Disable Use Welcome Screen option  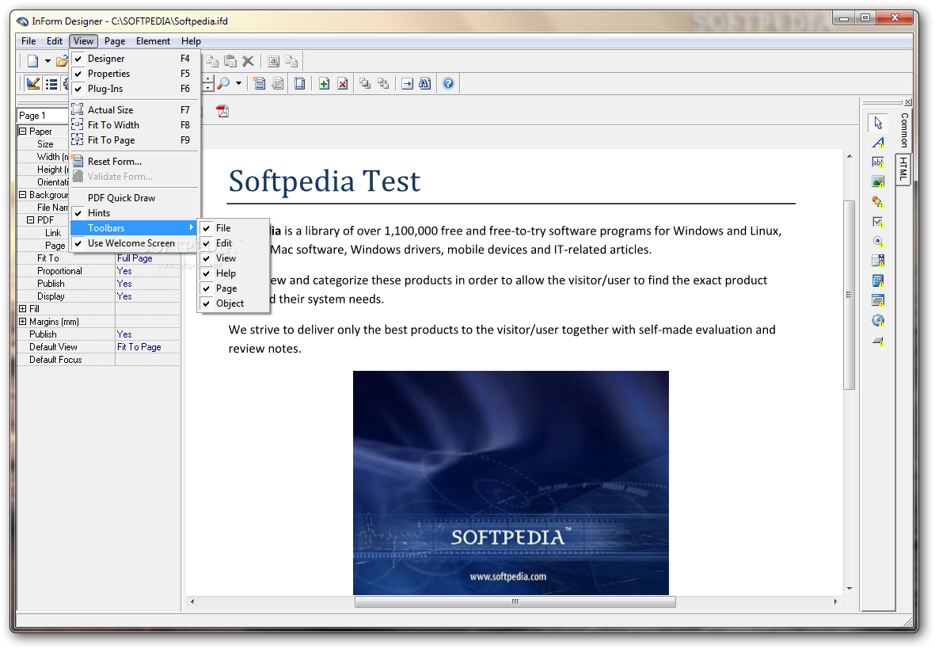click(131, 243)
